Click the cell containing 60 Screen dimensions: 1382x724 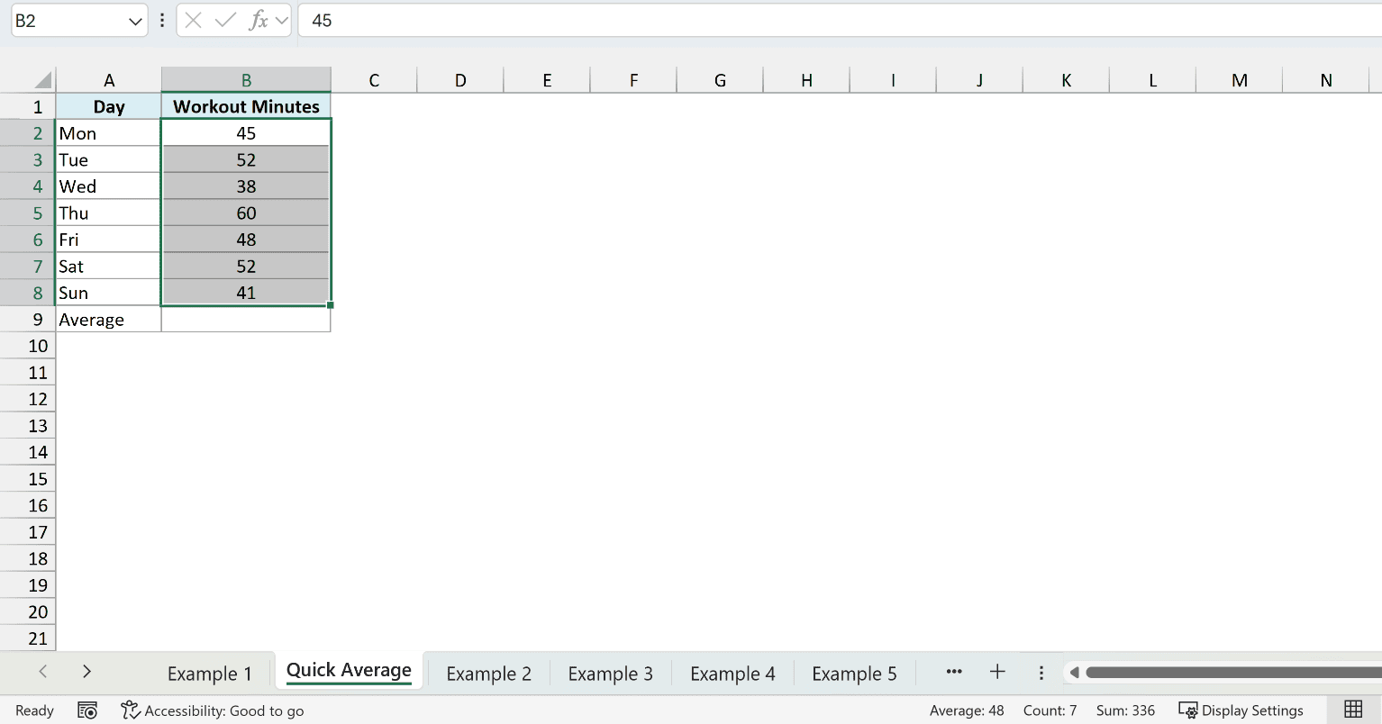click(x=246, y=213)
